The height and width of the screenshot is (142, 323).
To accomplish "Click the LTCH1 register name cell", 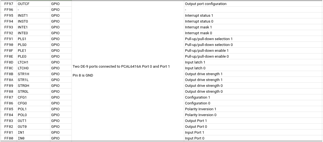I will (x=23, y=62).
